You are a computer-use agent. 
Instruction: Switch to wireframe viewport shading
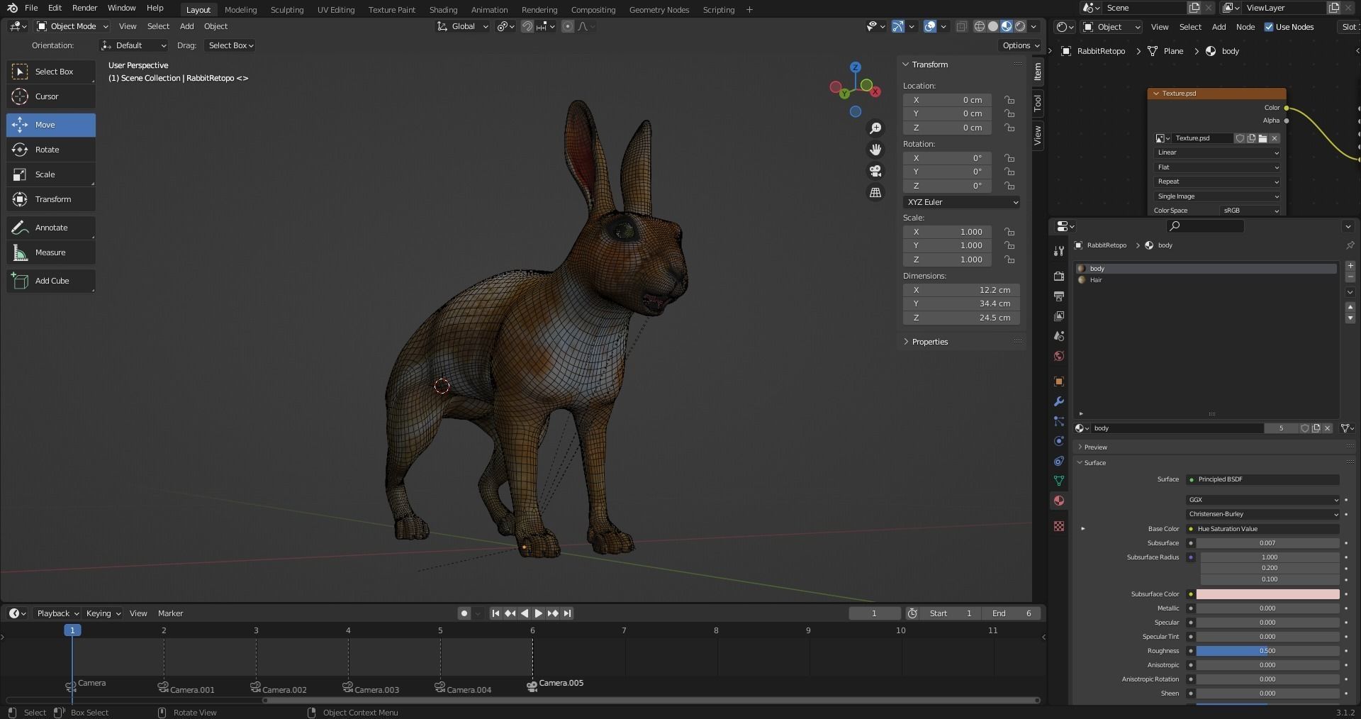point(980,26)
